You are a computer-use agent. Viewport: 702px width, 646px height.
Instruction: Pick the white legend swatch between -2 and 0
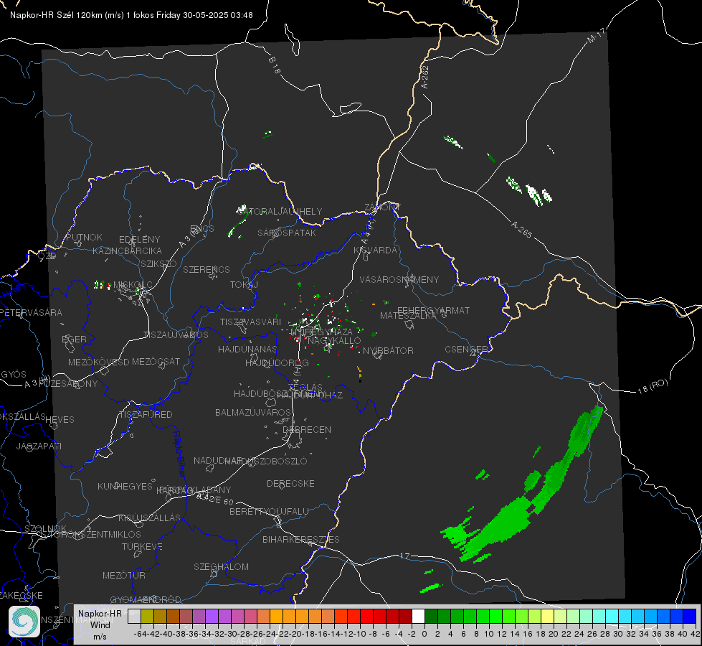[x=418, y=616]
